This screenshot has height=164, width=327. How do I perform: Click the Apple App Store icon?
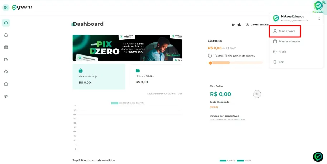tap(239, 25)
